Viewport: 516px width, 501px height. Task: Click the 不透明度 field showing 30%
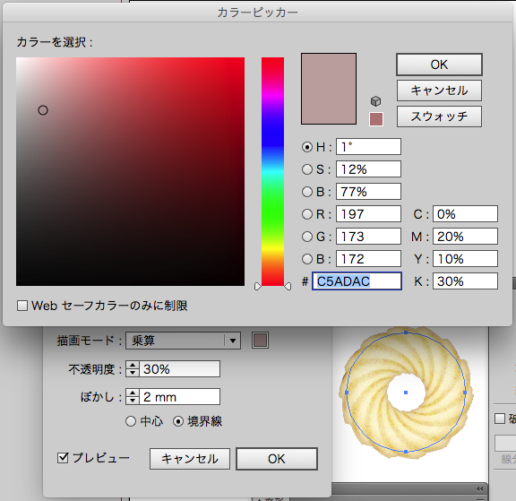180,368
